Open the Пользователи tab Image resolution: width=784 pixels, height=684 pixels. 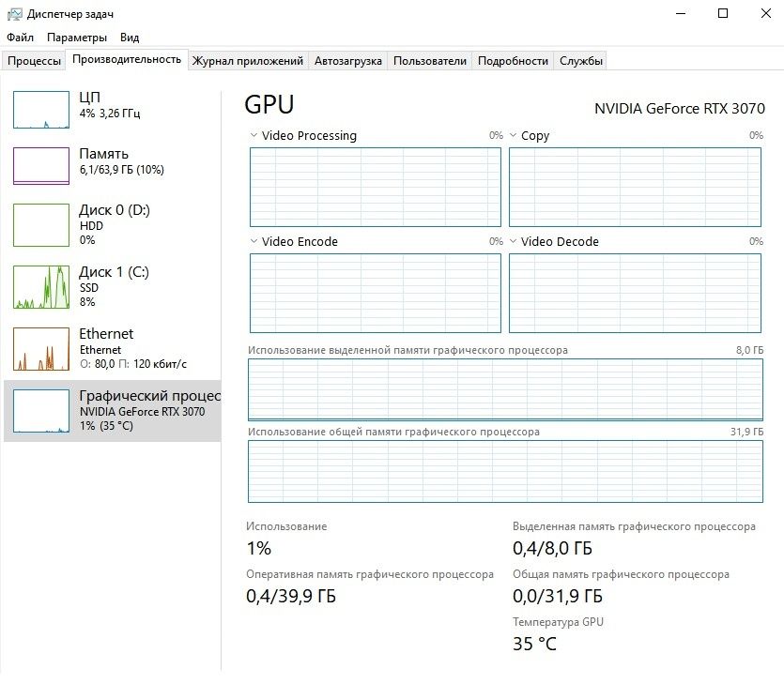coord(429,61)
